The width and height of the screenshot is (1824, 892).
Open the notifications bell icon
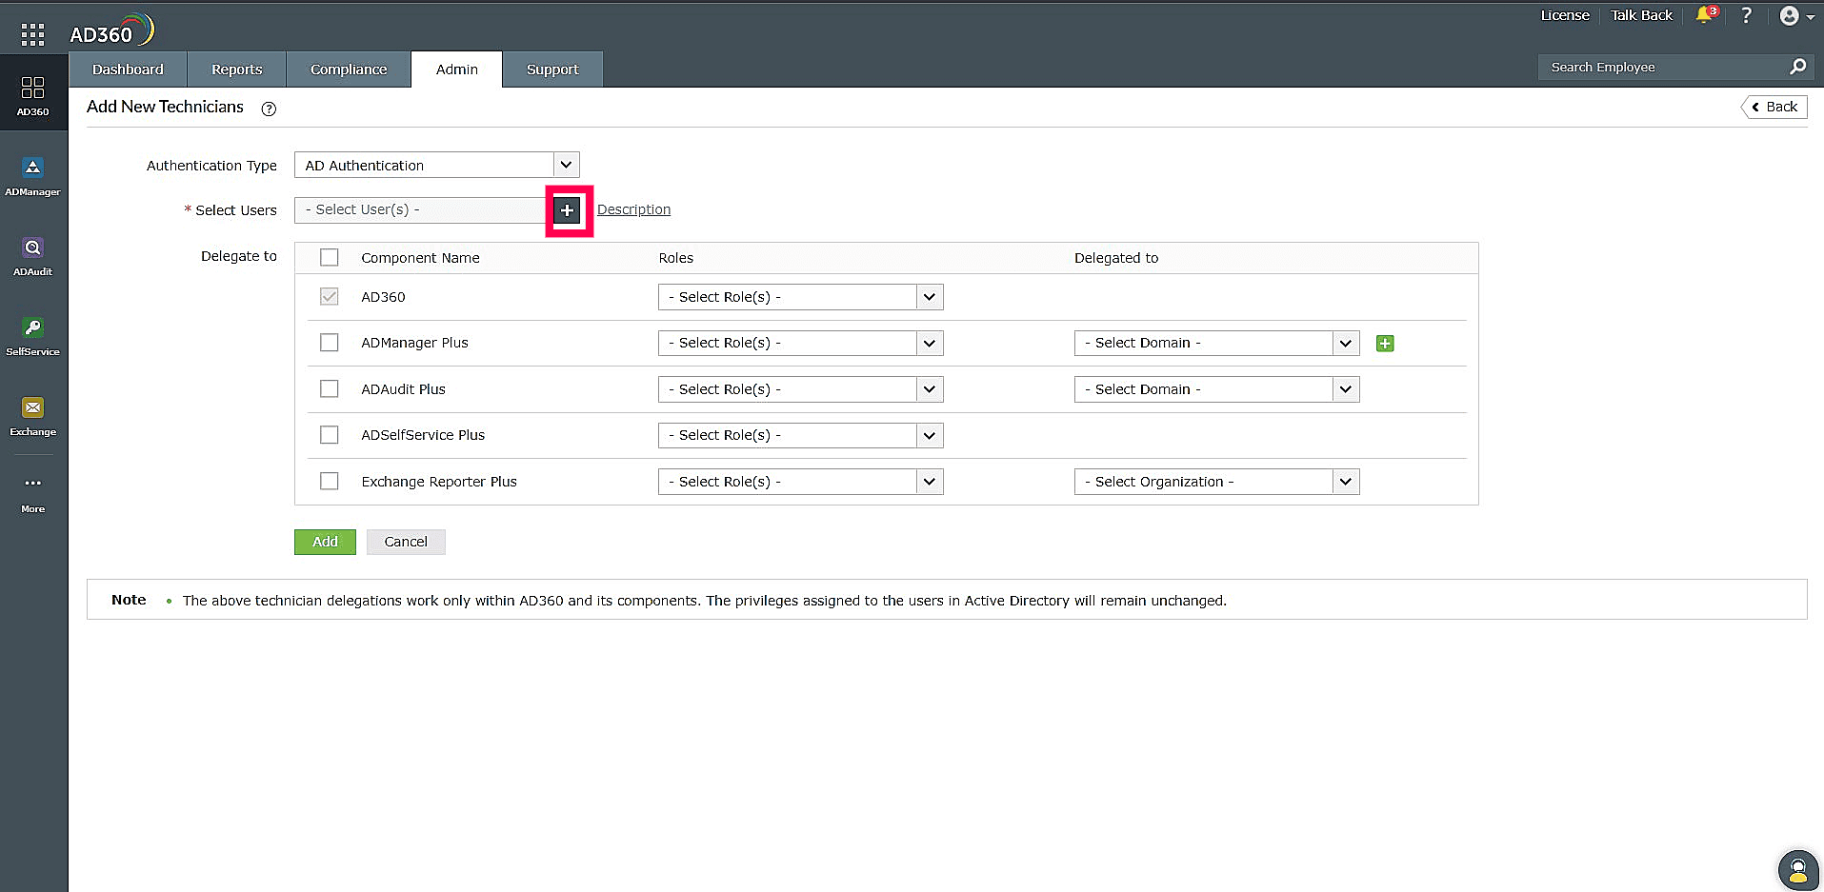(1704, 16)
